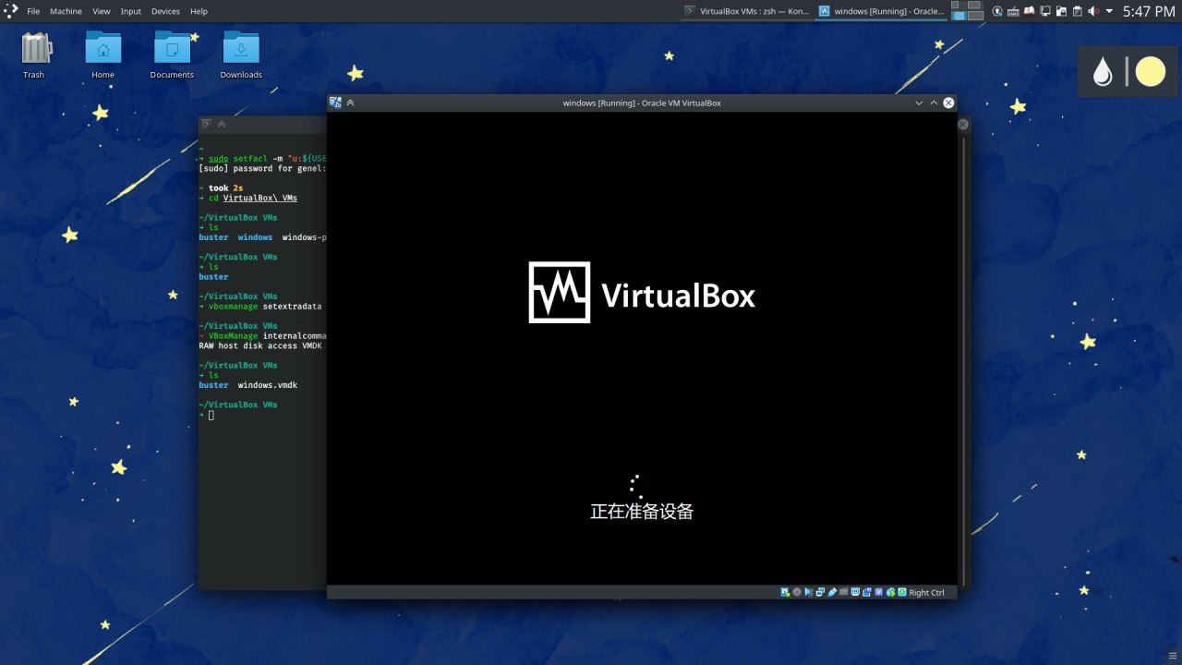The width and height of the screenshot is (1182, 665).
Task: Click the optical disc indicator in VirtualBox status bar
Action: (x=797, y=592)
